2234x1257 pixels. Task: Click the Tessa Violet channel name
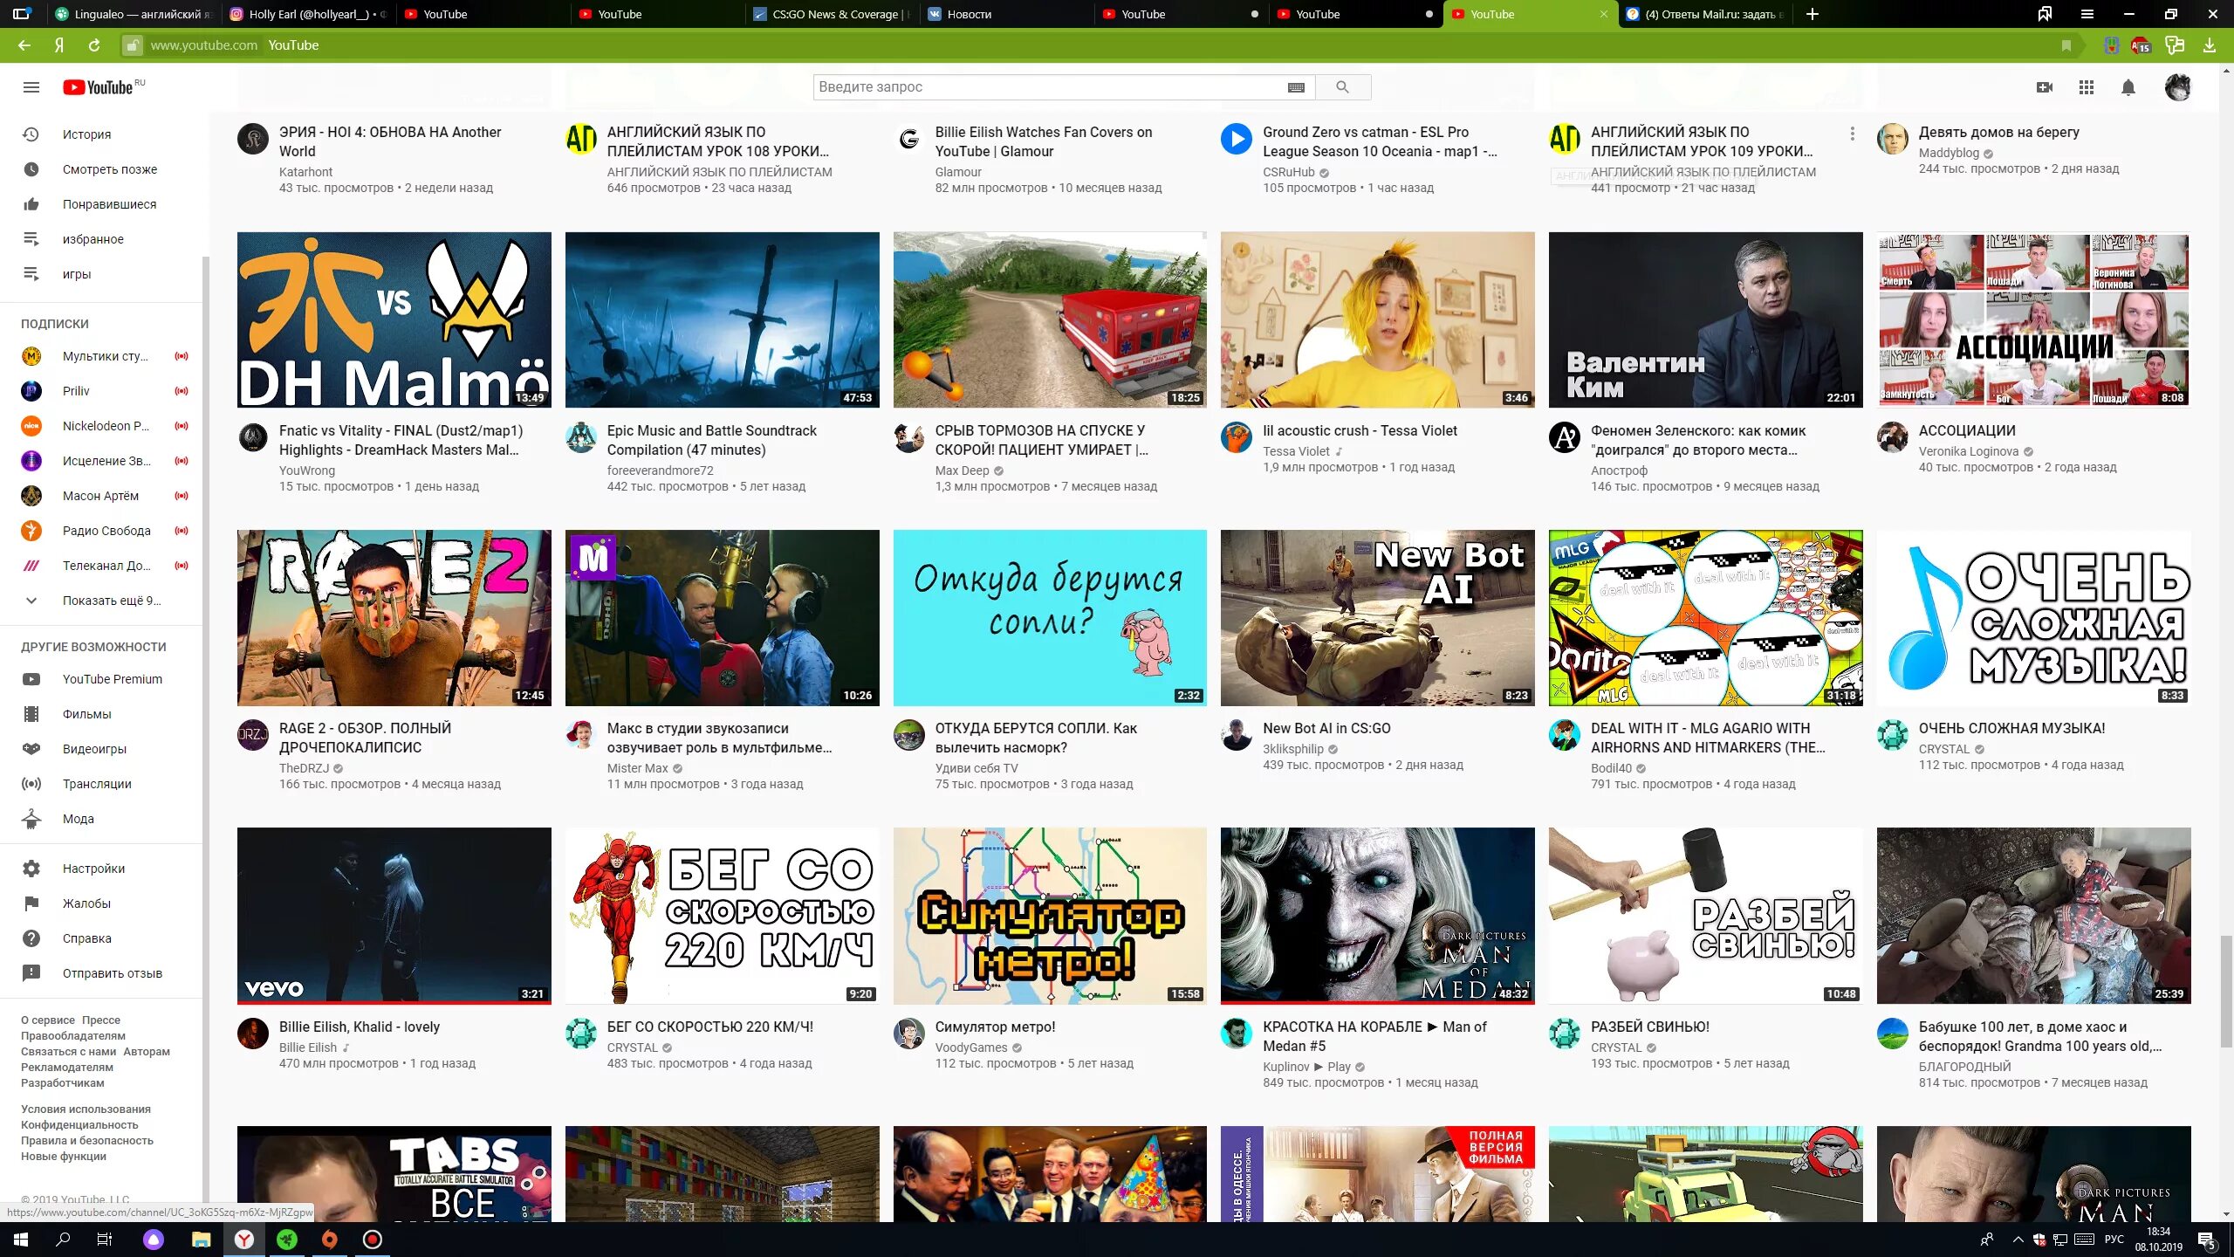point(1296,451)
